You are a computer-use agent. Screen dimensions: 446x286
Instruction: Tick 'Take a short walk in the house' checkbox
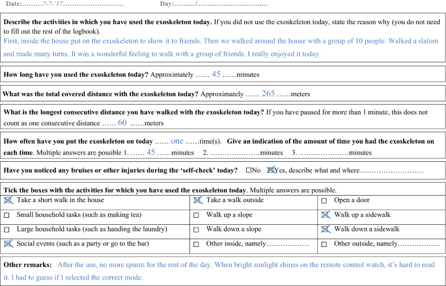(7, 200)
